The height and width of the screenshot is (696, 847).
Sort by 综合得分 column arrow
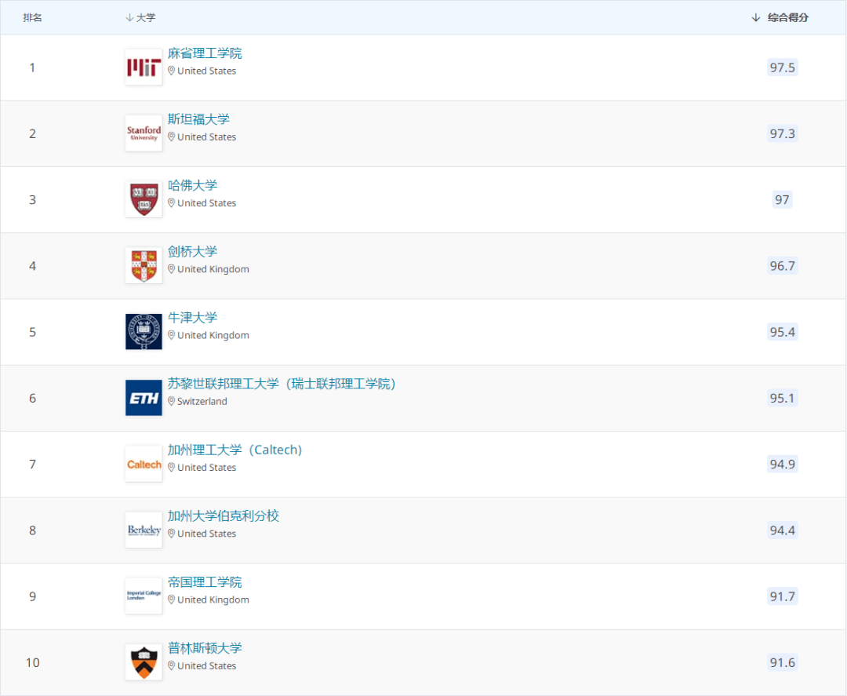tap(756, 18)
